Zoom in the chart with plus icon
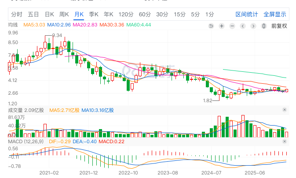Viewport: 296px width, 178px height. pos(221,25)
